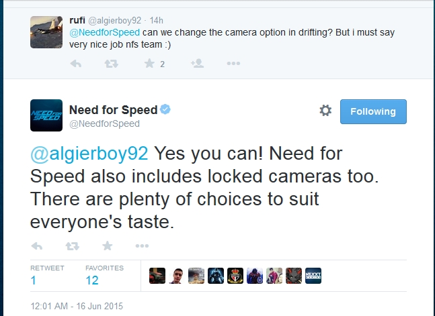
Task: Favorite rufi's tweet with star icon
Action: coord(149,64)
